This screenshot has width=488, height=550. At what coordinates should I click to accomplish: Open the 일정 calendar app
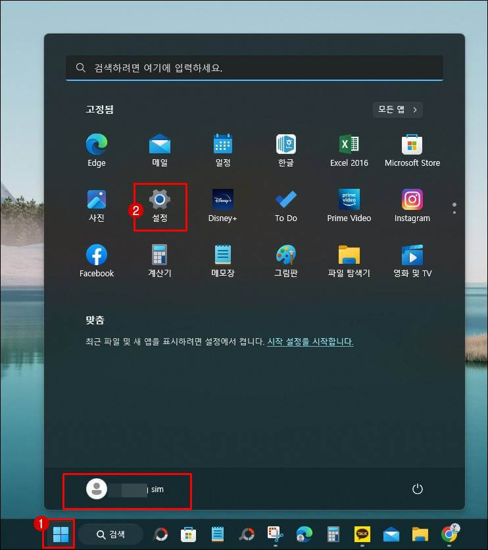(x=222, y=150)
